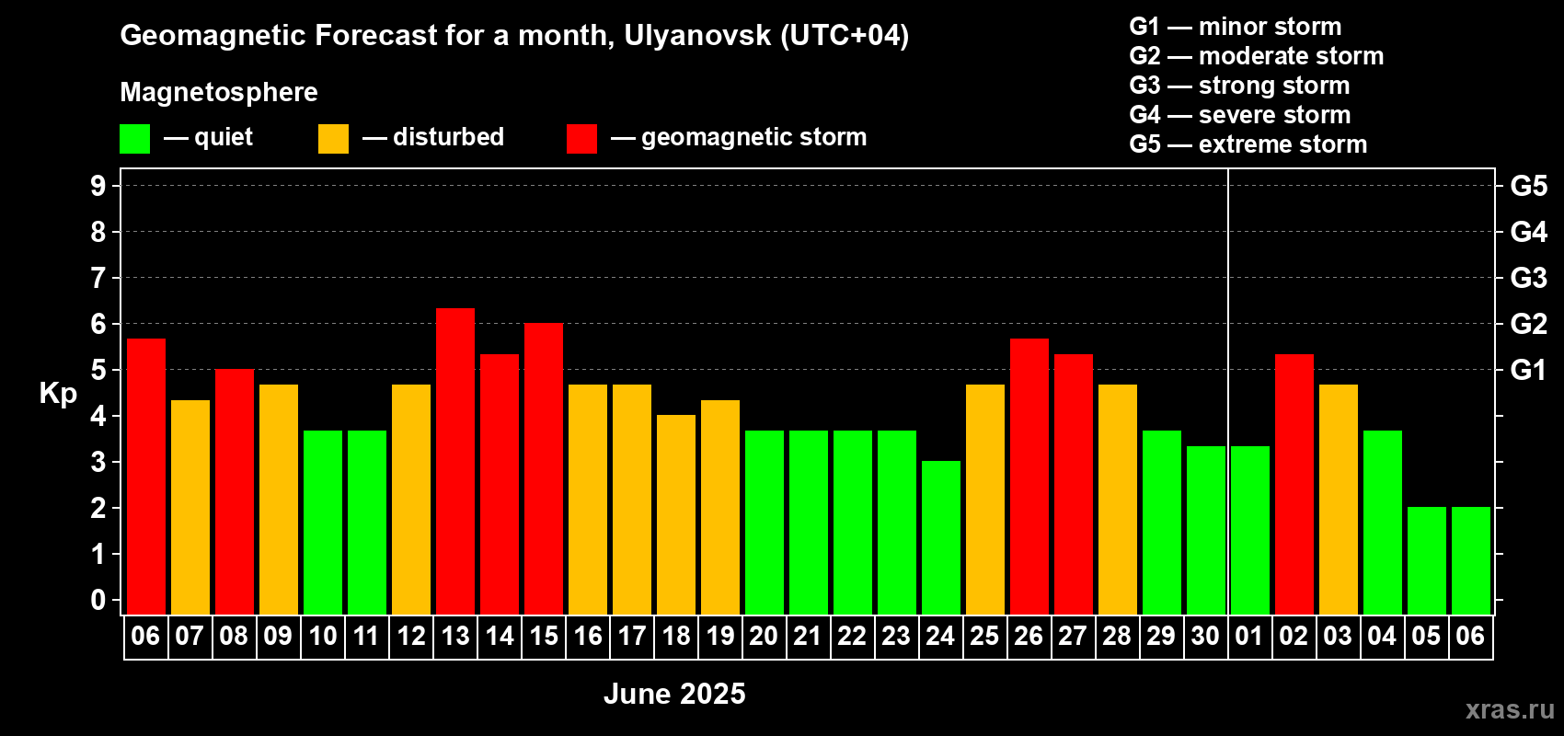Viewport: 1564px width, 736px height.
Task: Click the green bar above date 21
Action: pos(809,523)
